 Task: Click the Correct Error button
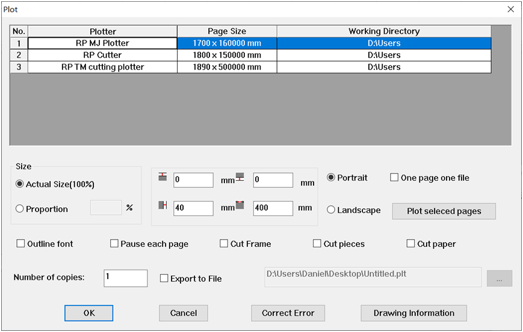288,313
